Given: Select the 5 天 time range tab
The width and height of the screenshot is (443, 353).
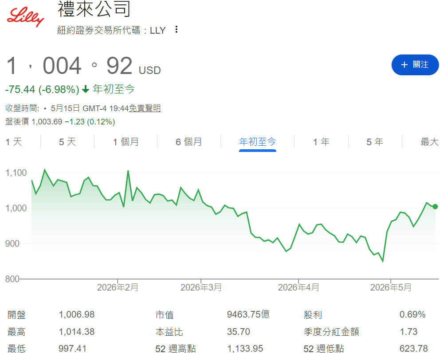Looking at the screenshot, I should coord(67,142).
